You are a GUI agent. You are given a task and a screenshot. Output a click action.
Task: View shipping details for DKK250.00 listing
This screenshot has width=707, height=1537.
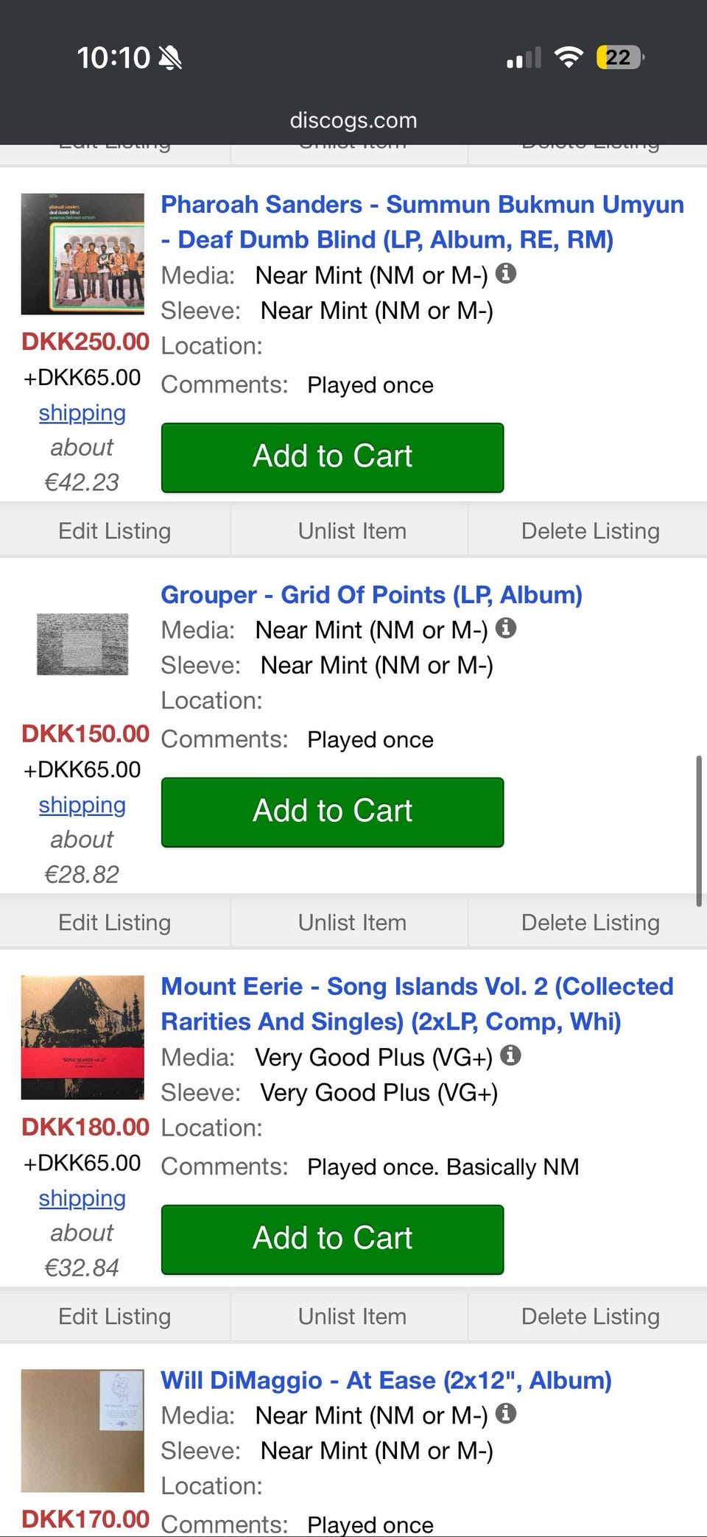pos(82,413)
